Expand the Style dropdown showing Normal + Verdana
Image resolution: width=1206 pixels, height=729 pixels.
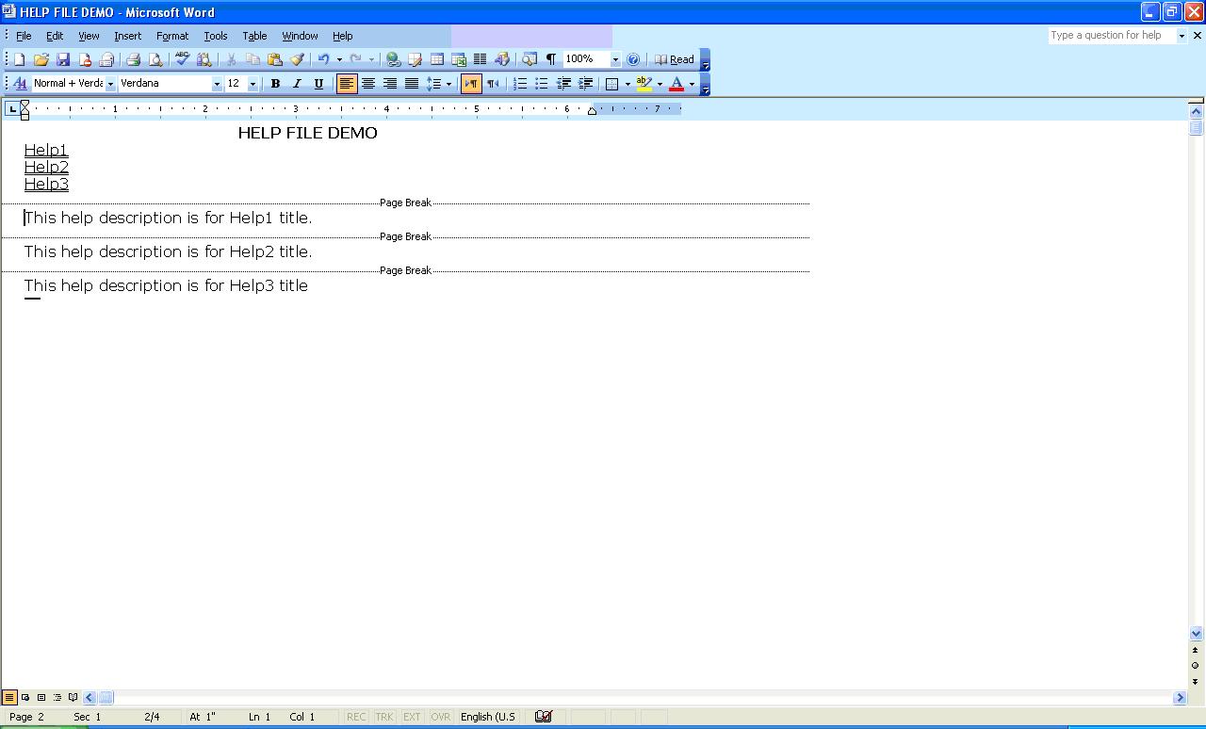point(110,84)
